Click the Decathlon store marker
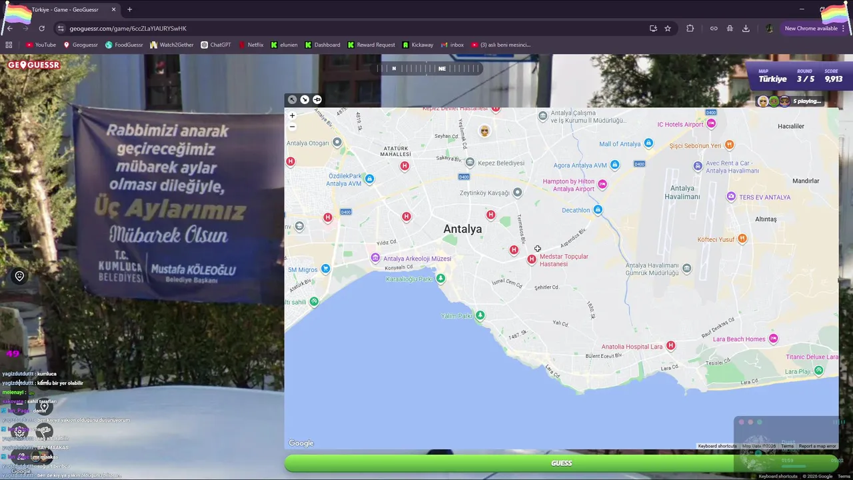 [598, 210]
